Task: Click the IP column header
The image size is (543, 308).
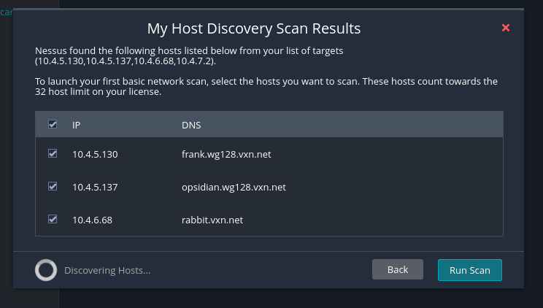Action: [x=76, y=125]
